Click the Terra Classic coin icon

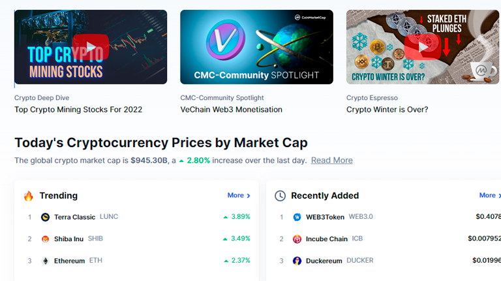pos(46,218)
